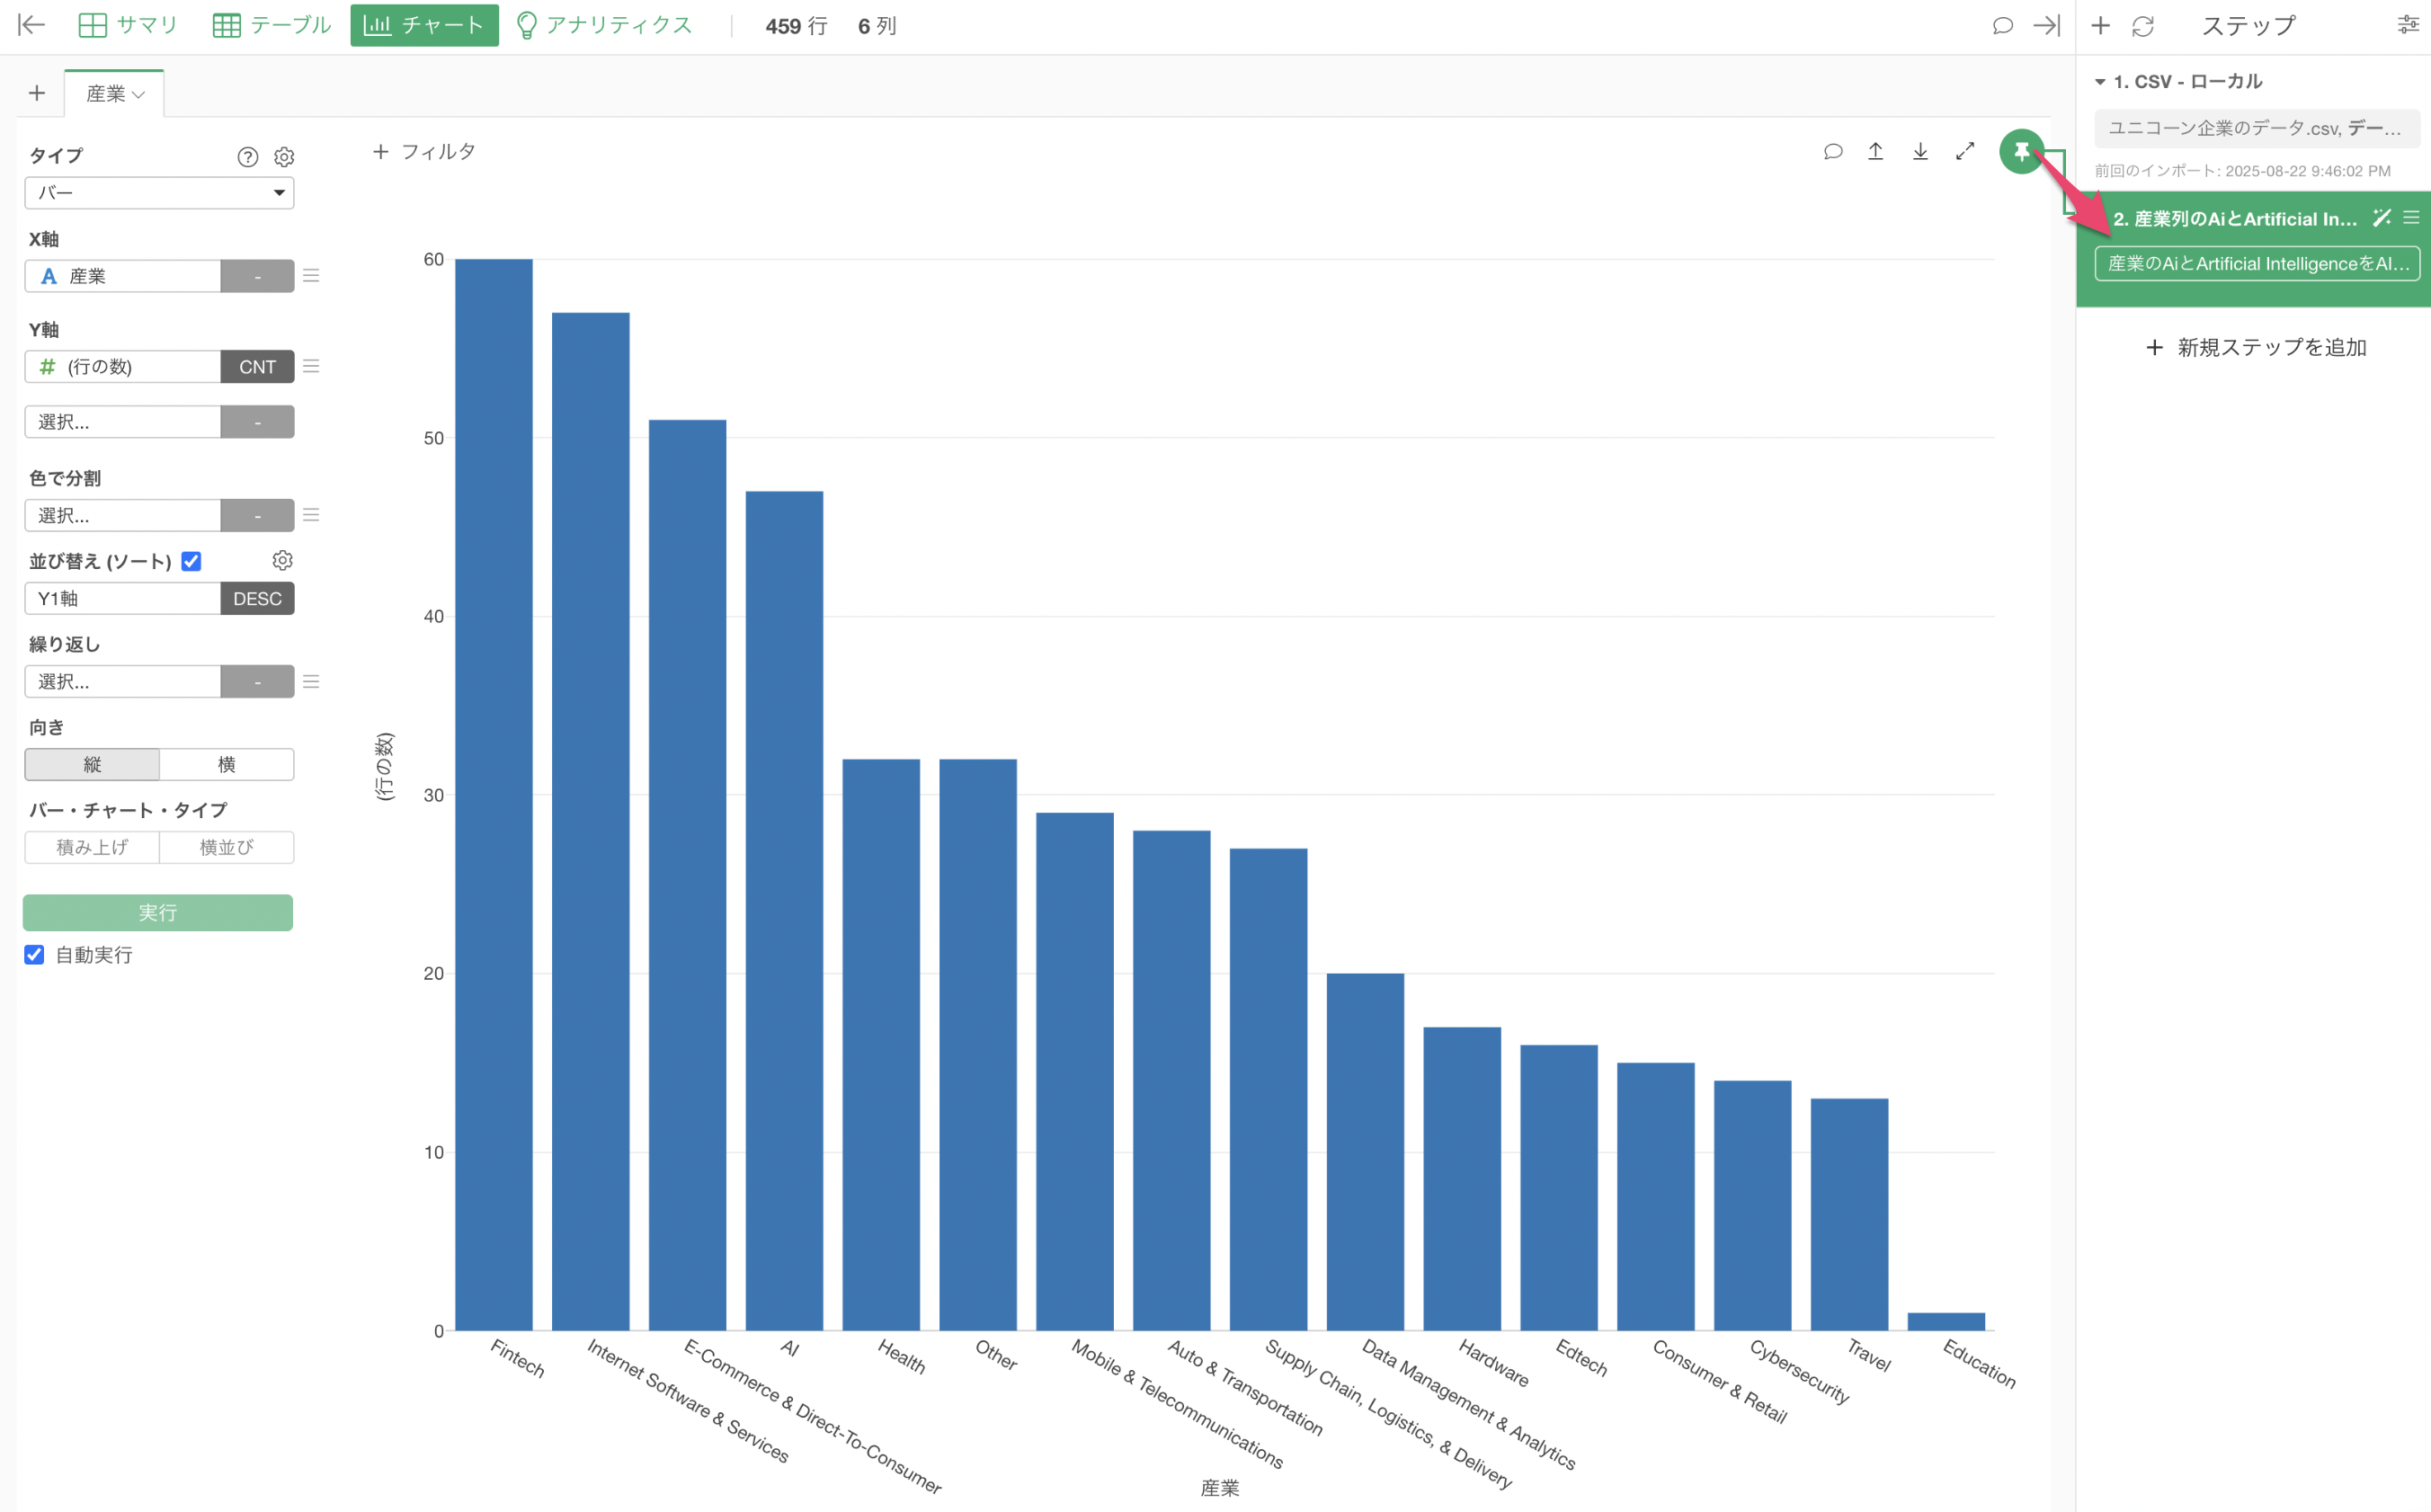Click the 実行 run button
This screenshot has width=2431, height=1512.
point(158,913)
